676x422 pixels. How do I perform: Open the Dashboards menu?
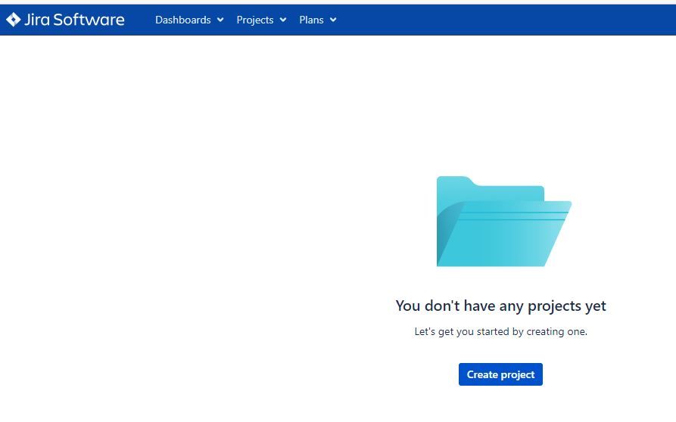point(189,20)
